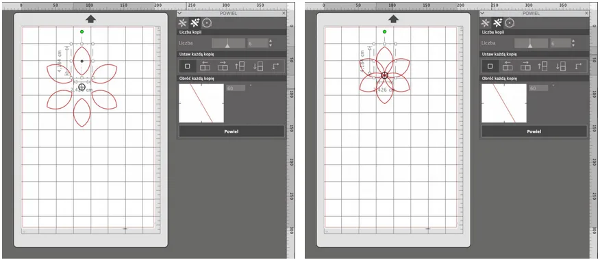Click the rotation angle dial in right panel
This screenshot has height=260, width=600.
click(504, 103)
